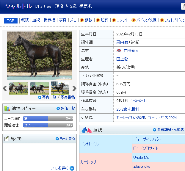Open もっと見る memo link
This screenshot has height=171, width=185.
68,139
